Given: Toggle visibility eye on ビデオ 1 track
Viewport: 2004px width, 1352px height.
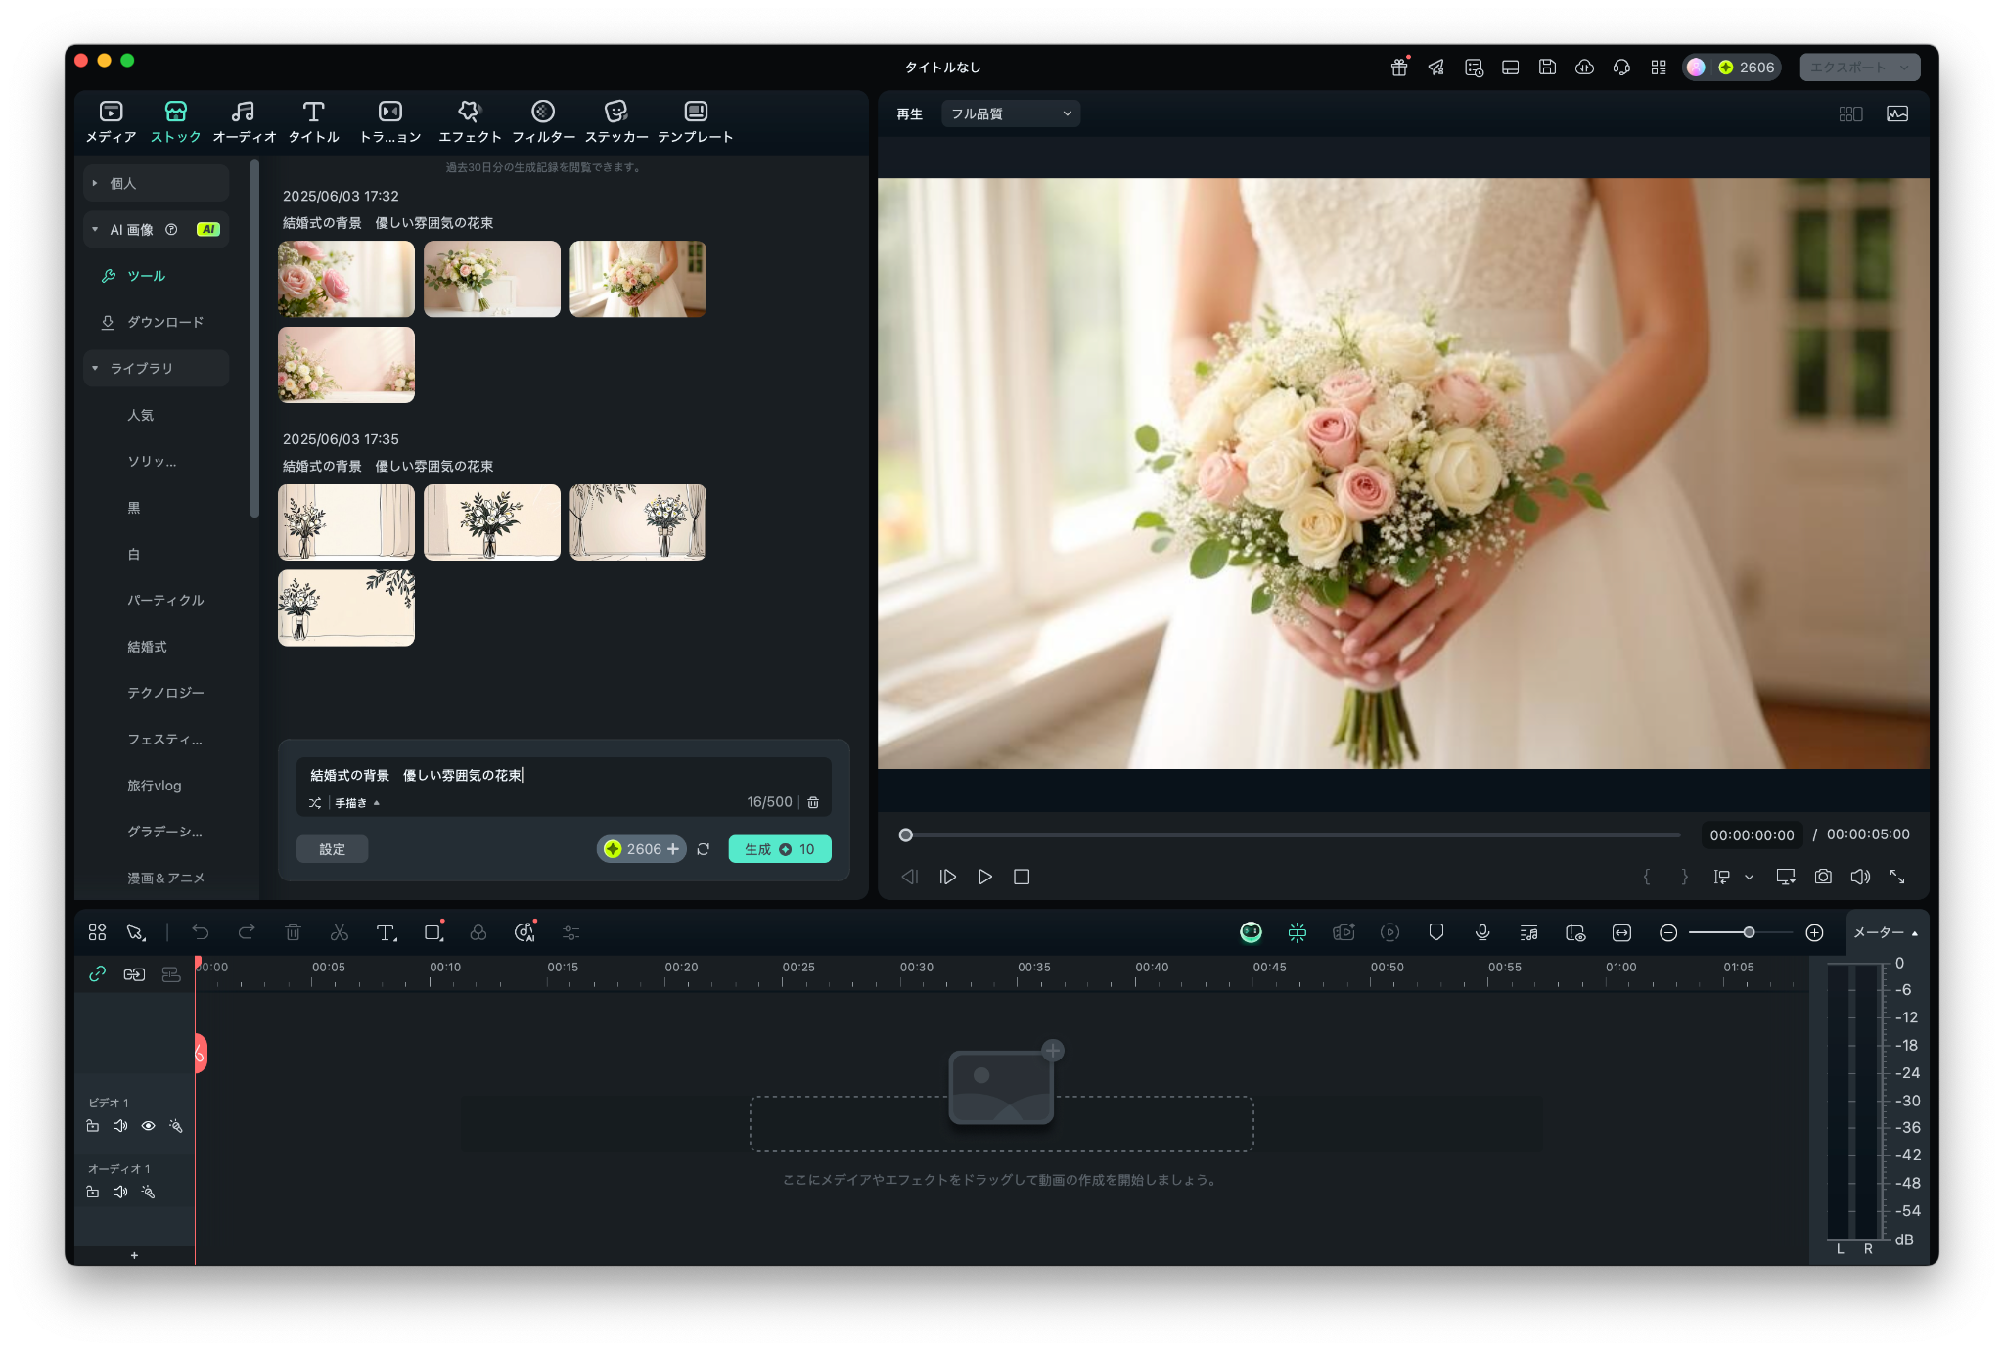Looking at the screenshot, I should pyautogui.click(x=149, y=1126).
